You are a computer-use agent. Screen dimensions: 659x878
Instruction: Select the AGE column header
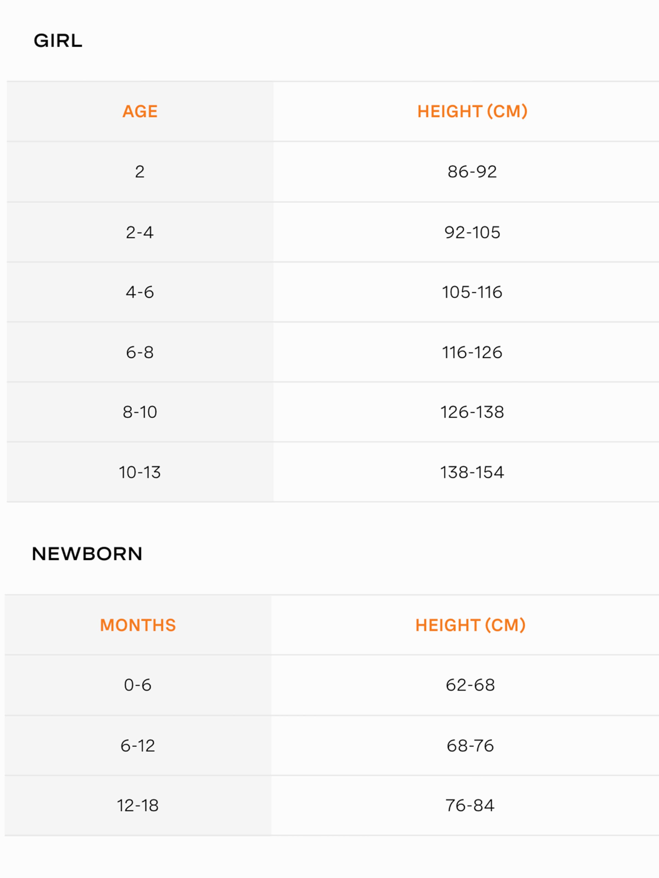tap(140, 112)
